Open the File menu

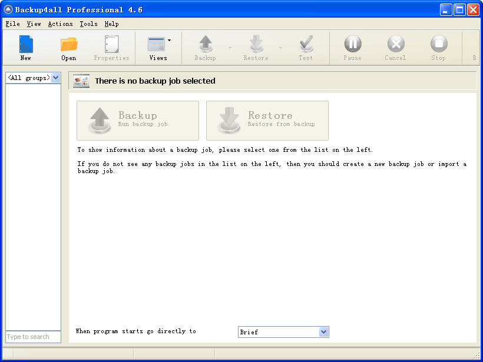[12, 24]
